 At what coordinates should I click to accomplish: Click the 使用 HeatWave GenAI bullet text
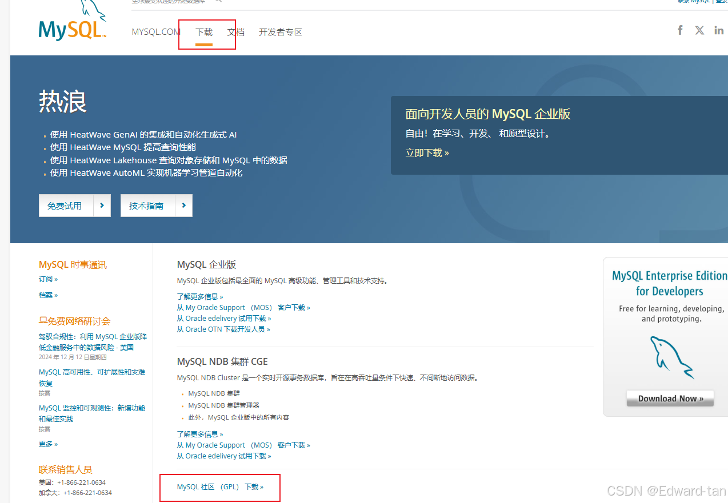tap(143, 135)
